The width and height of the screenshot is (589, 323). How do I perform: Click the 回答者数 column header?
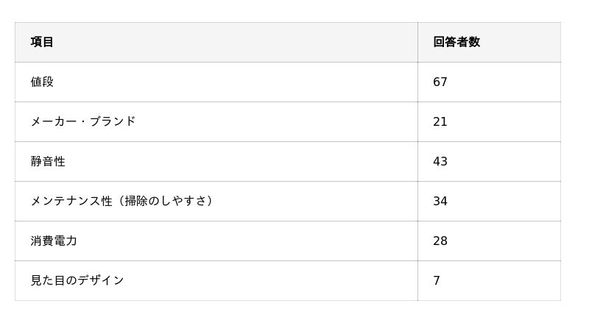(456, 42)
